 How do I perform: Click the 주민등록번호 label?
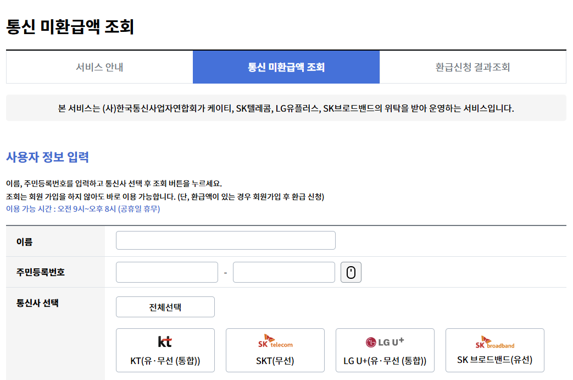click(x=41, y=272)
